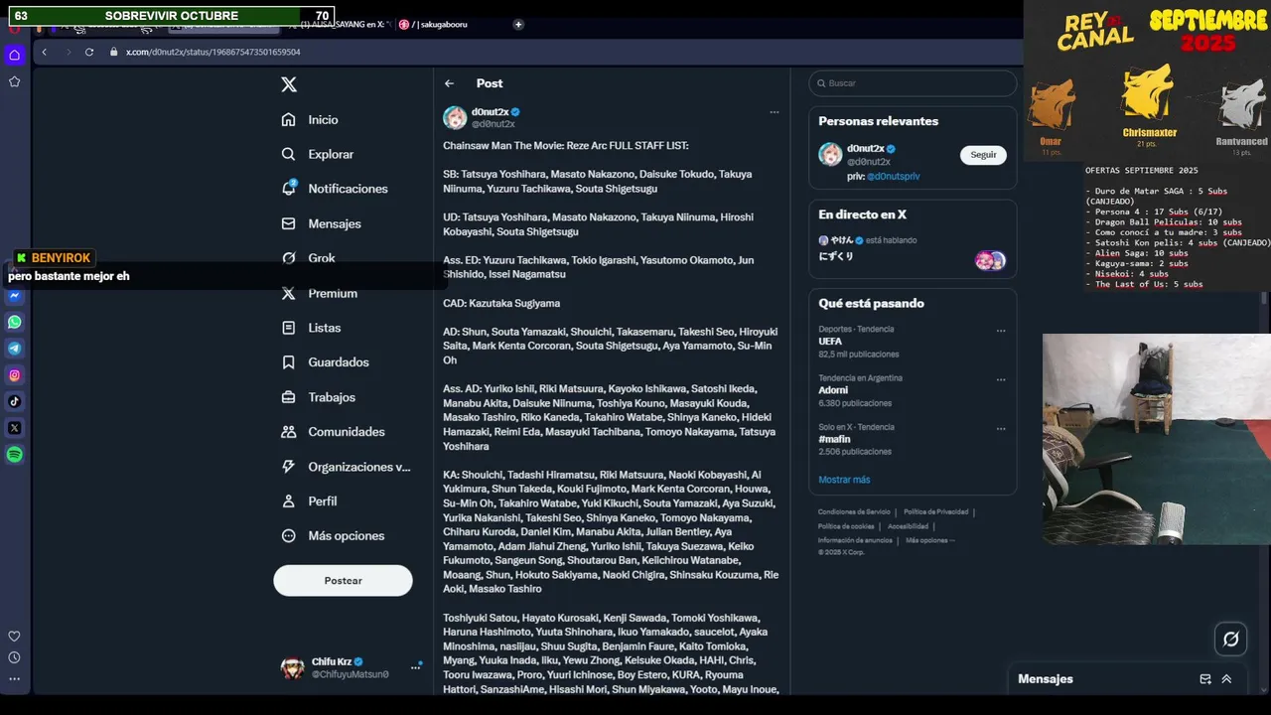
Task: Open the three-dot menu for UEFA trend
Action: (x=1001, y=331)
